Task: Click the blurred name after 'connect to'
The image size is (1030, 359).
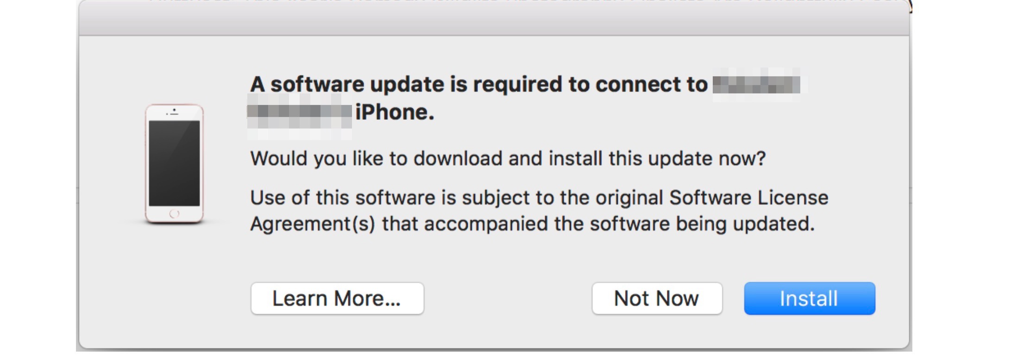Action: point(756,85)
